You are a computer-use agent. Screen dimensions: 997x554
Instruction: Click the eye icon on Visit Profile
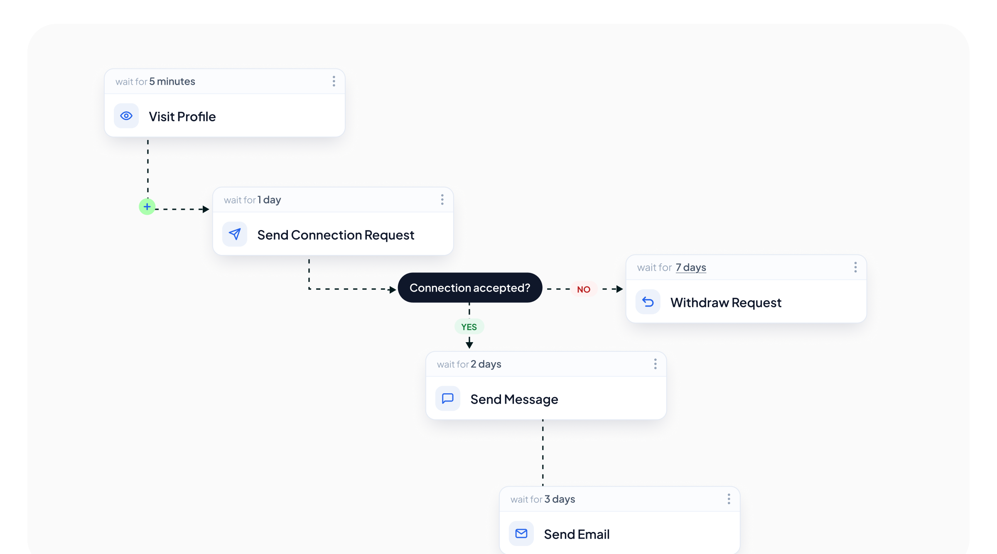point(126,116)
